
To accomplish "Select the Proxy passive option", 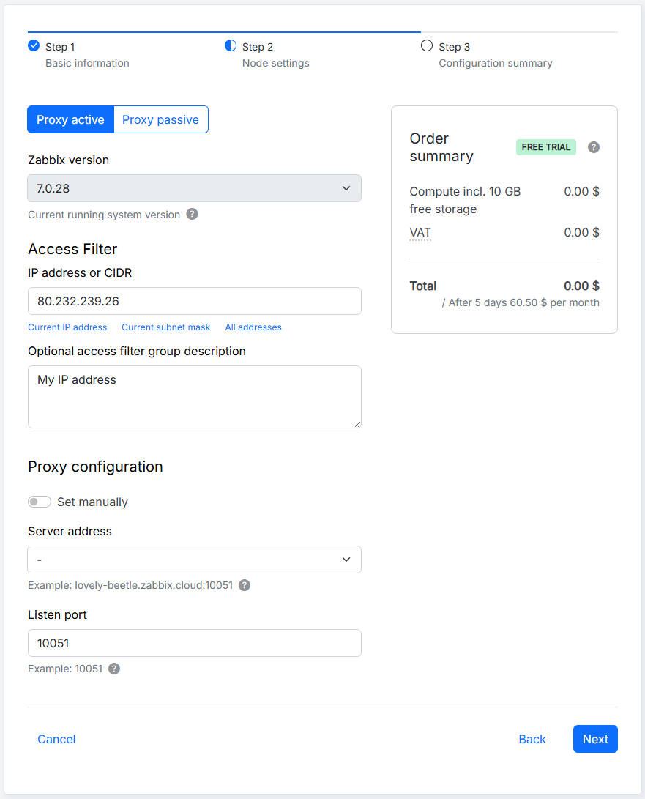I will [160, 120].
